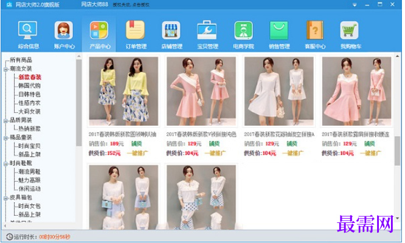Screen dimensions: 405x243
Task: Collapse the 品质男装 tree node
Action: [x=5, y=120]
